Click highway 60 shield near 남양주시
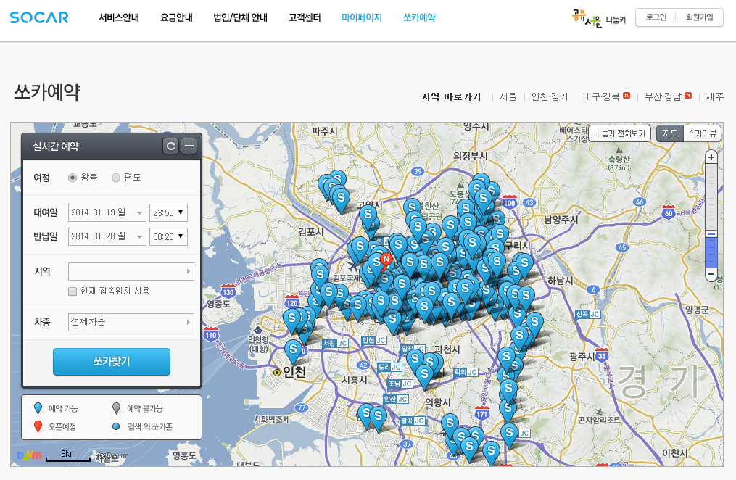Screen dimensions: 736x480 coord(669,212)
